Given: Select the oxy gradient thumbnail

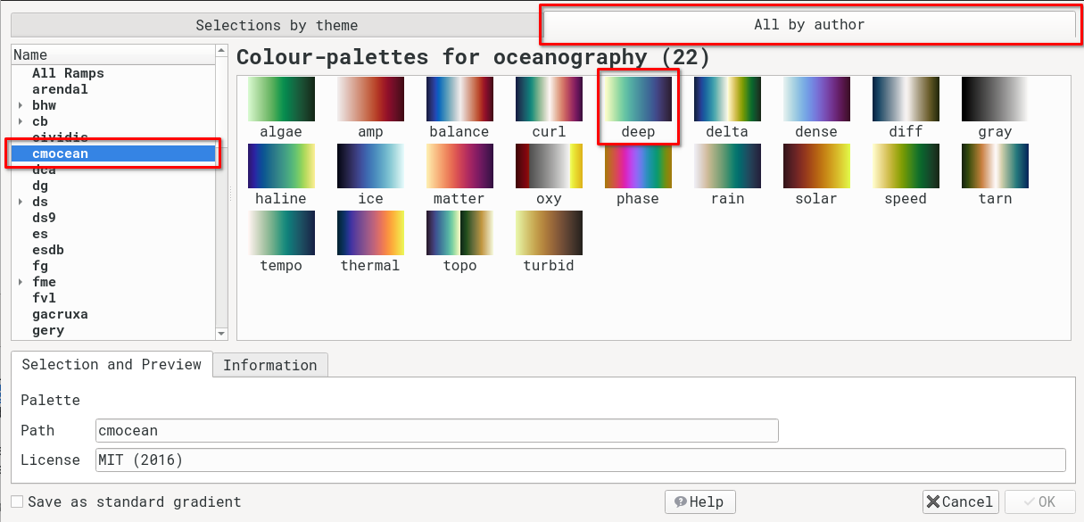Looking at the screenshot, I should [x=549, y=167].
